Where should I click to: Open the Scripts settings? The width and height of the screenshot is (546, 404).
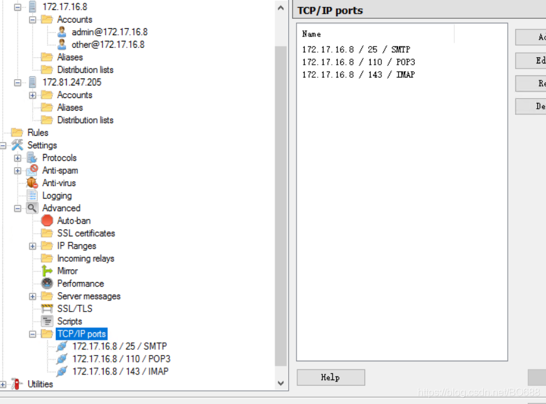pos(69,321)
